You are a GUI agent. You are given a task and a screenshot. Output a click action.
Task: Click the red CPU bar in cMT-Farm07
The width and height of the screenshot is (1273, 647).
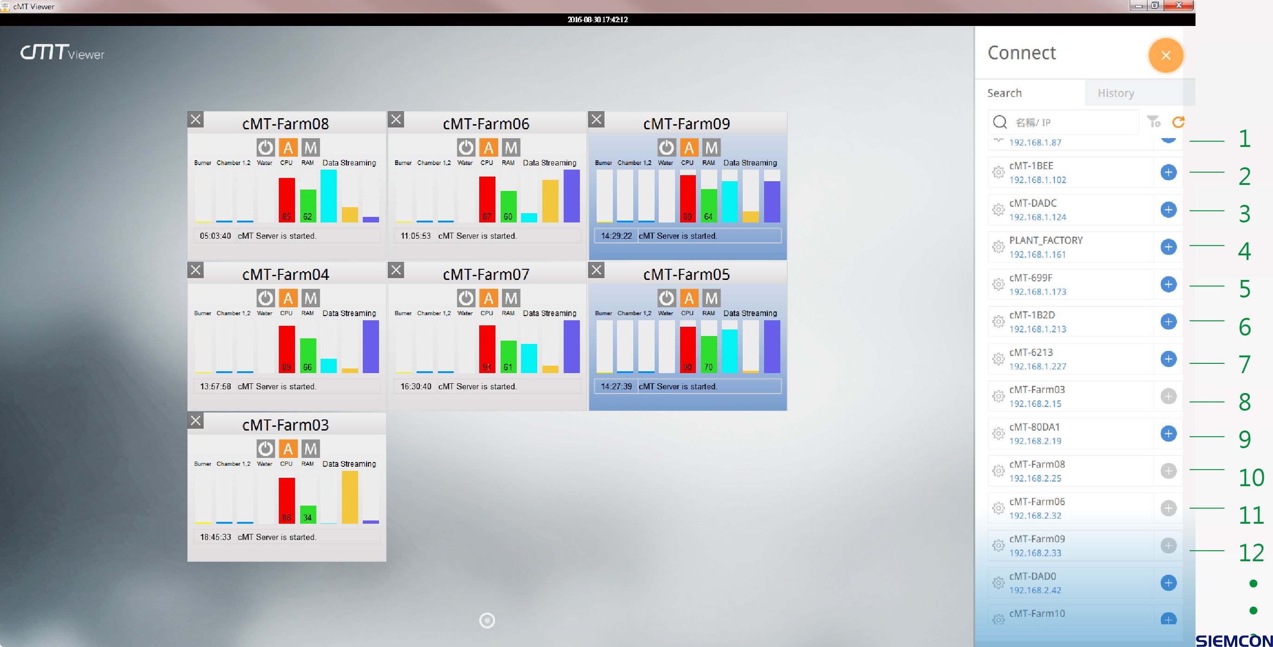[x=487, y=349]
